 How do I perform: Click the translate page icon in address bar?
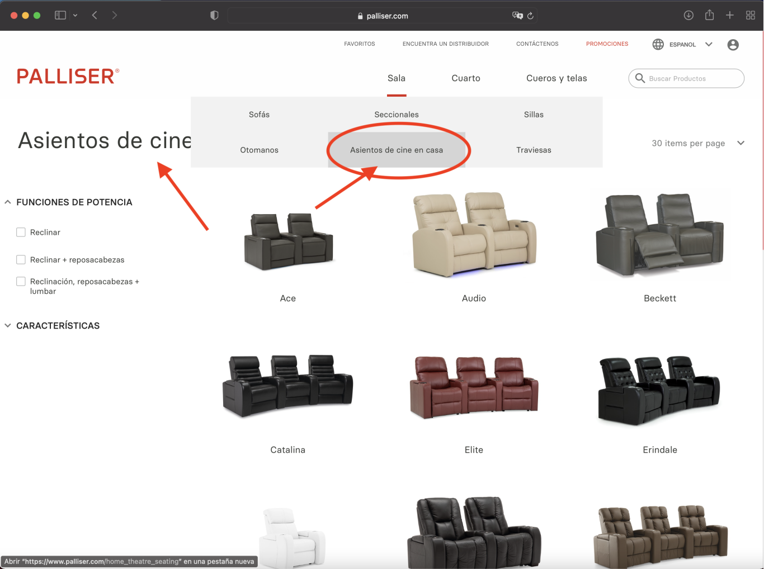point(517,16)
